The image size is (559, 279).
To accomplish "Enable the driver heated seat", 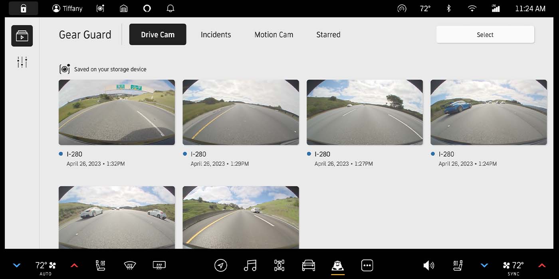I will (x=100, y=265).
